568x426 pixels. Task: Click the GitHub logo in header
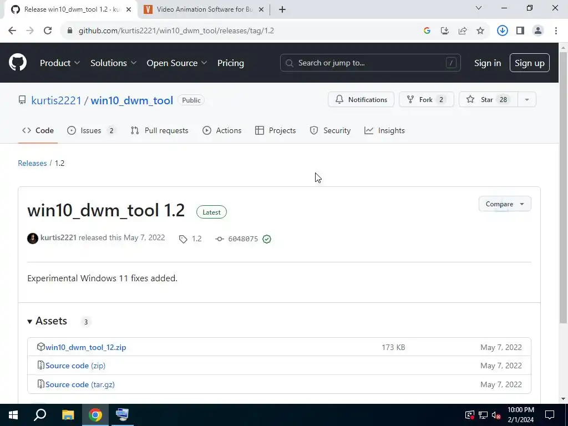tap(18, 63)
